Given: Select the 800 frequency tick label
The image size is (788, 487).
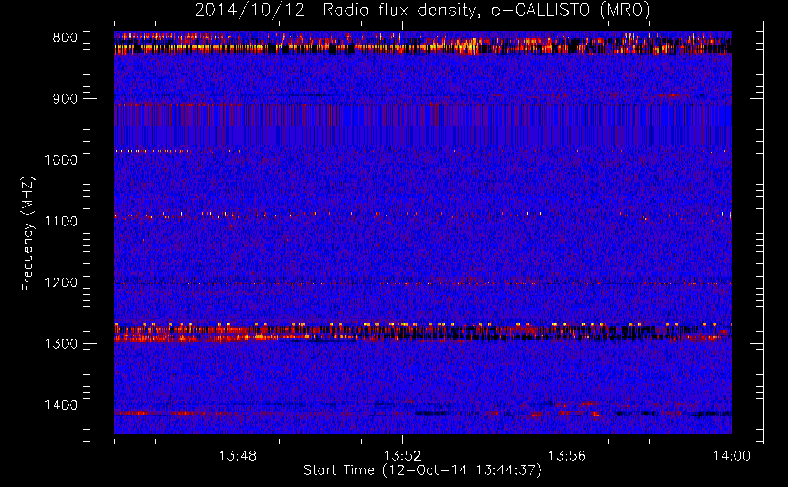Looking at the screenshot, I should 65,37.
